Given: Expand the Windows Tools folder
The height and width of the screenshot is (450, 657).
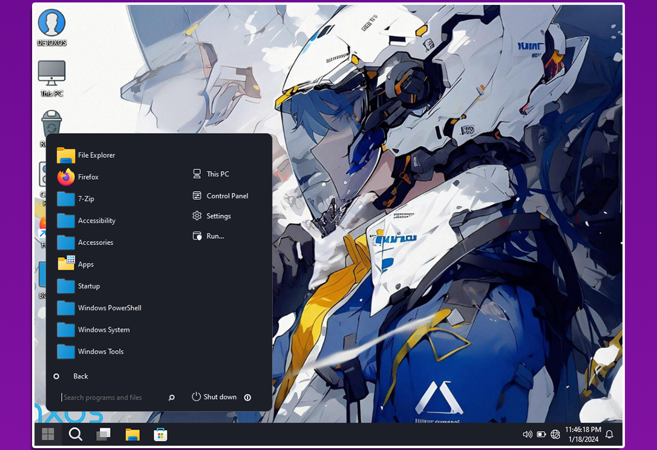Looking at the screenshot, I should pyautogui.click(x=100, y=351).
